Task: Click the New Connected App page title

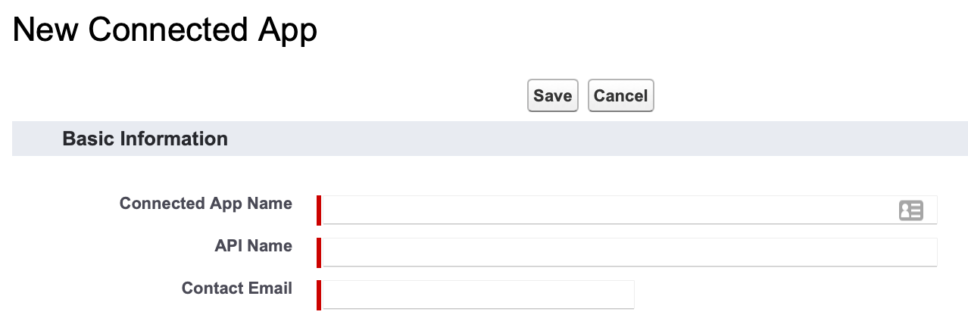Action: [x=165, y=30]
